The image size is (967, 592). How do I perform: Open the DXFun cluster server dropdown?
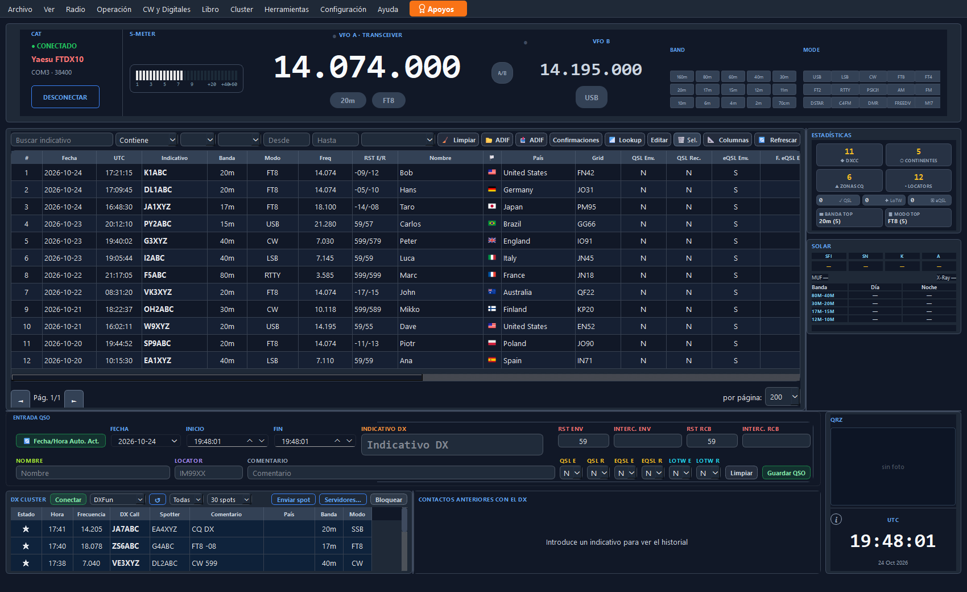coord(118,500)
